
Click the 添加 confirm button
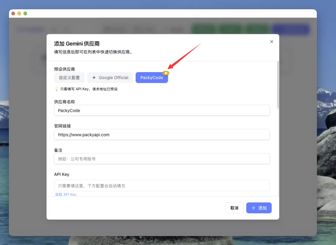pyautogui.click(x=259, y=208)
